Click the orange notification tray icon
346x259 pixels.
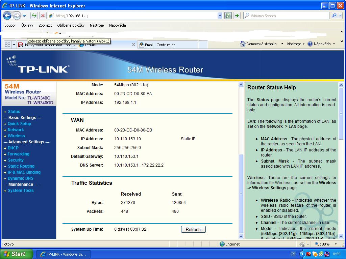(315, 254)
